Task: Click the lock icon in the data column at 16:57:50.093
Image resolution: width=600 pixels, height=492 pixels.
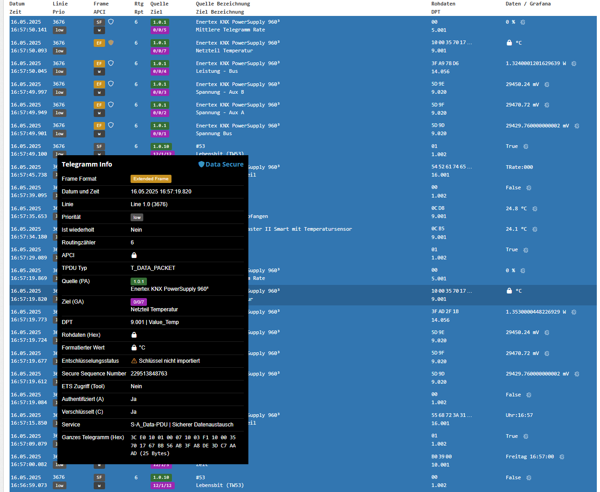Action: [x=509, y=42]
